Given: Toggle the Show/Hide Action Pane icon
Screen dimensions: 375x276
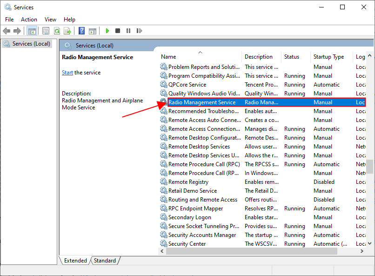Looking at the screenshot, I should point(93,31).
